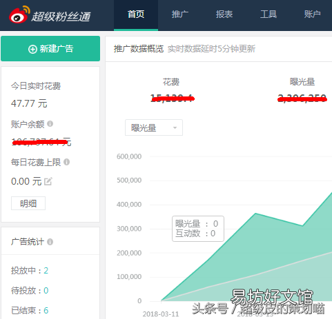Click the 曝光量 heading above the chart
Image resolution: width=332 pixels, height=319 pixels.
(302, 82)
